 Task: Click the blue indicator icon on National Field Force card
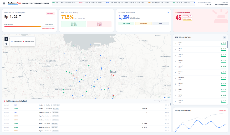168,12
